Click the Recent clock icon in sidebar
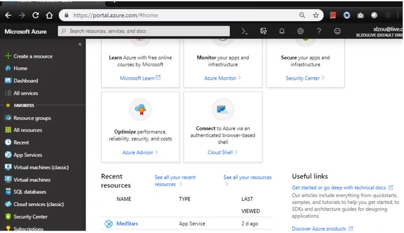This screenshot has width=404, height=233. 8,142
